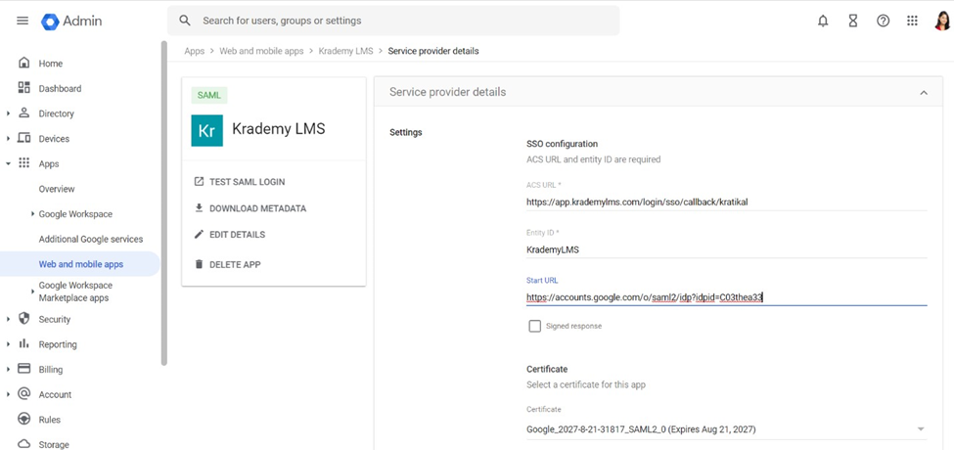The height and width of the screenshot is (450, 954).
Task: Expand the Devices section arrow
Action: (x=8, y=139)
